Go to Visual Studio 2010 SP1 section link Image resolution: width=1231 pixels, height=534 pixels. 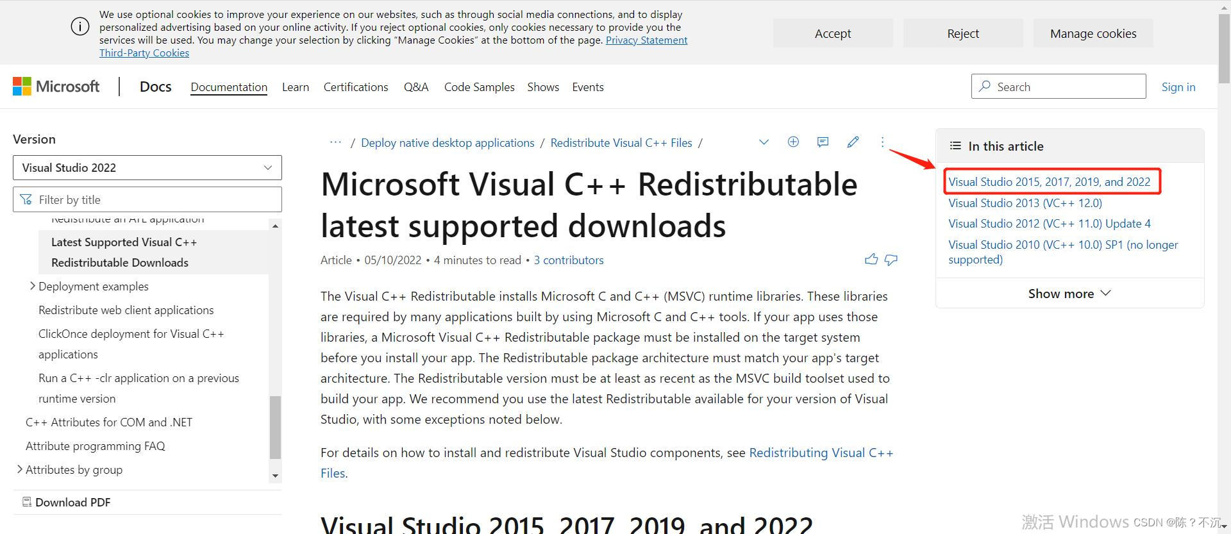click(x=1063, y=252)
